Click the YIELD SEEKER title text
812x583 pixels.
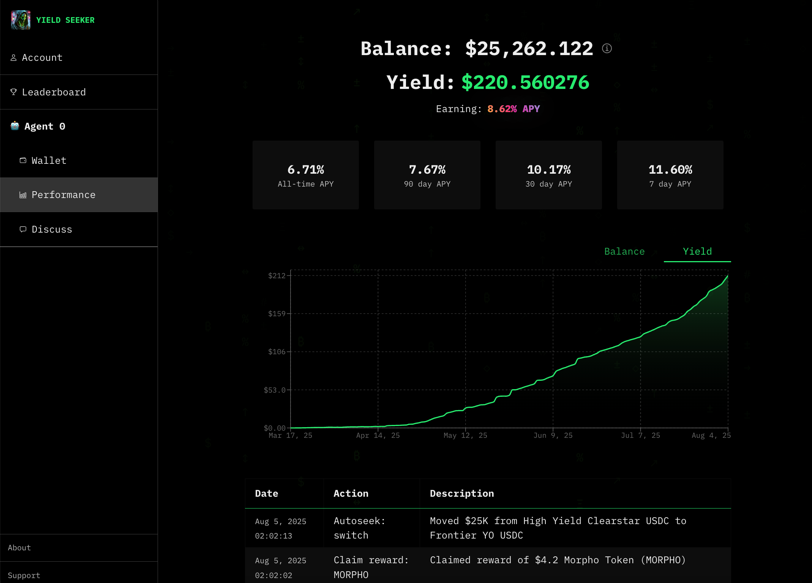point(65,20)
